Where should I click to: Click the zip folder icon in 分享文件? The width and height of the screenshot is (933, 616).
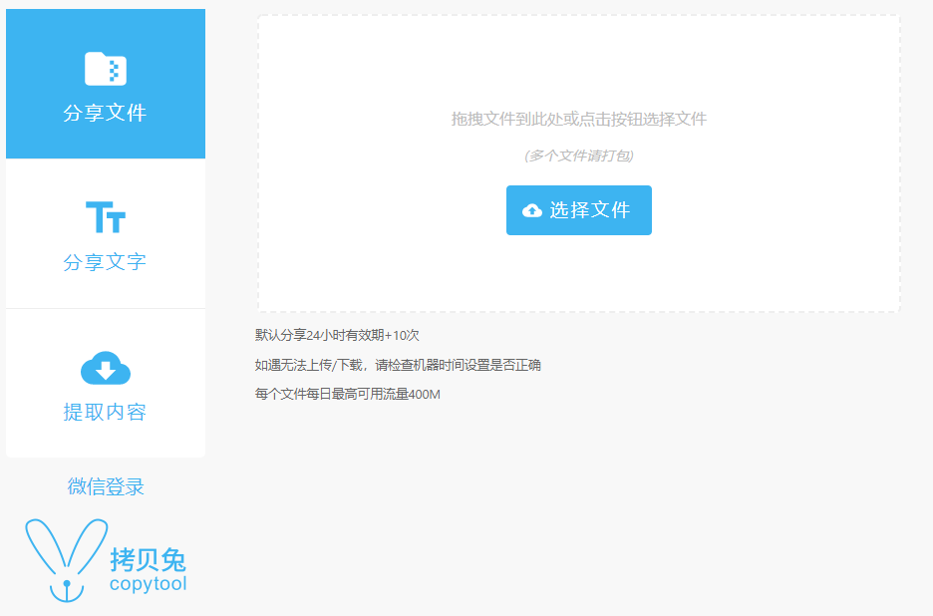[x=106, y=69]
